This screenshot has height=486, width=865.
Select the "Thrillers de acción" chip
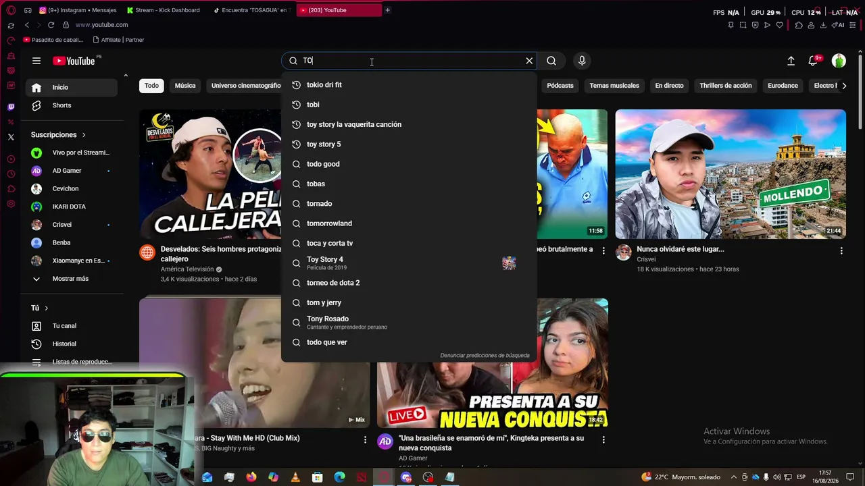pyautogui.click(x=726, y=86)
